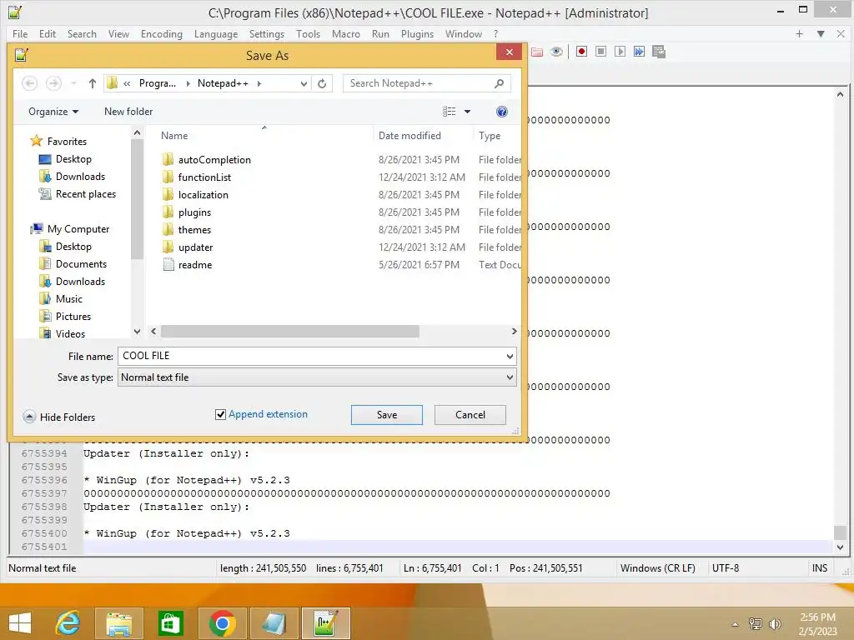The image size is (854, 640).
Task: Select Documents under My Computer
Action: pos(81,264)
